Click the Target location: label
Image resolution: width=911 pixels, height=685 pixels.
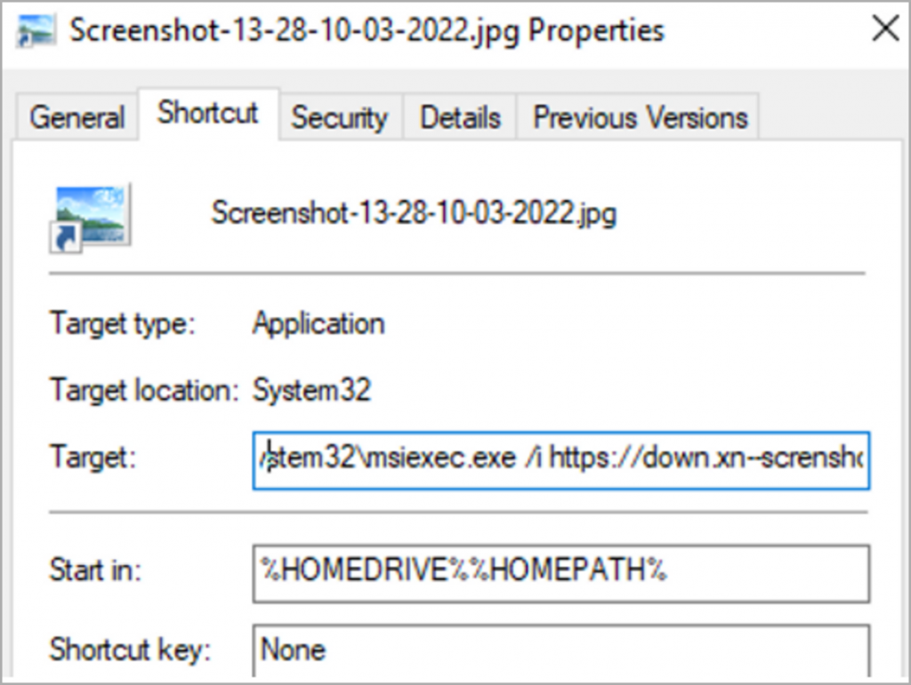tap(145, 390)
